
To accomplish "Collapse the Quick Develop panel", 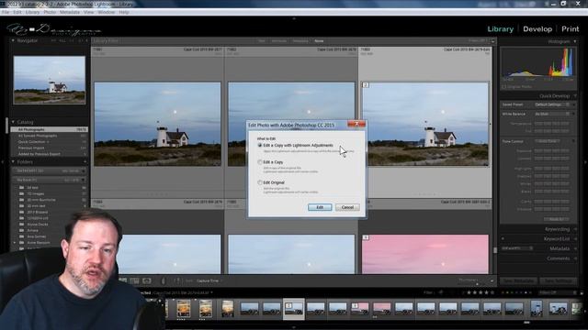I will pos(575,96).
